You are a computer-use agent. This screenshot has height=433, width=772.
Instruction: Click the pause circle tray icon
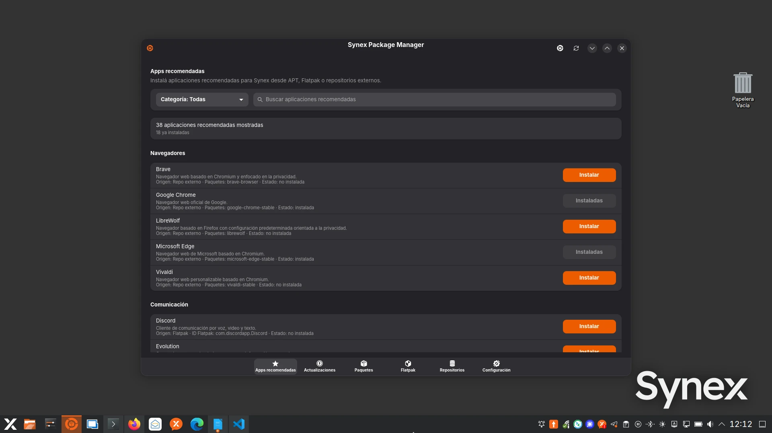point(638,424)
